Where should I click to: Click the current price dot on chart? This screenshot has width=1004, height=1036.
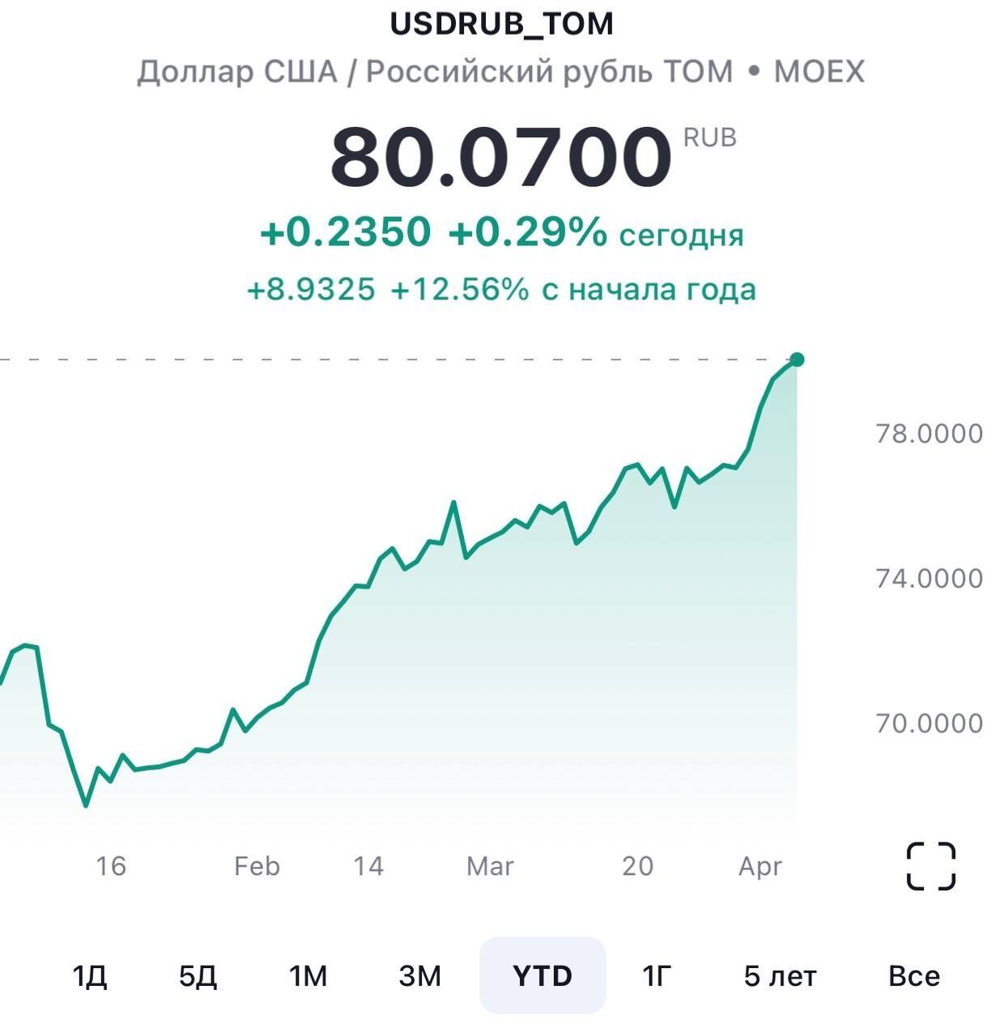pyautogui.click(x=797, y=359)
